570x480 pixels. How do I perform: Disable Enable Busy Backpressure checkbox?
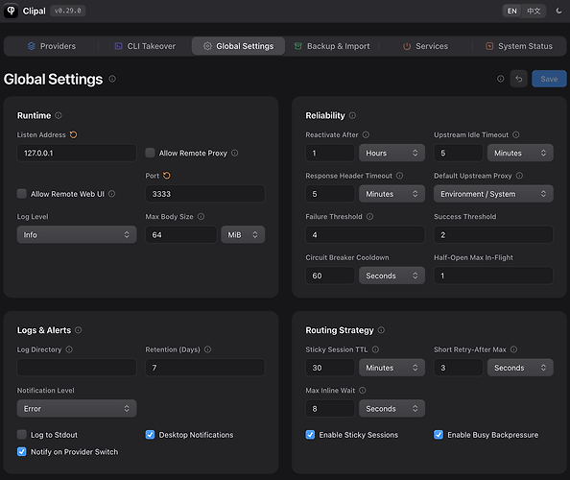(439, 435)
